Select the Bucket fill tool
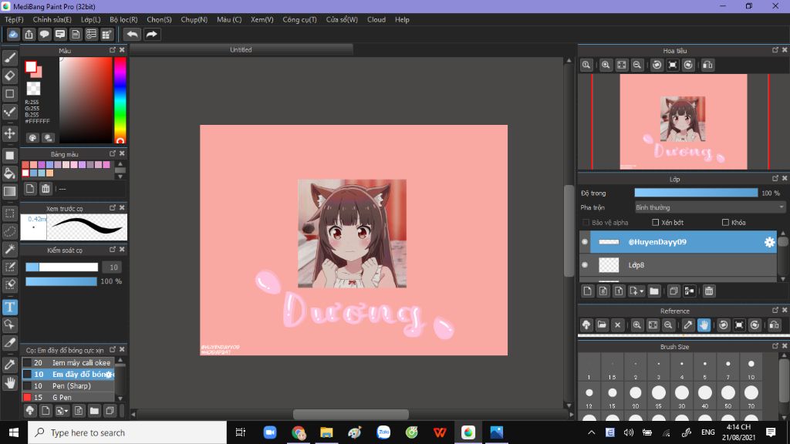 coord(9,173)
